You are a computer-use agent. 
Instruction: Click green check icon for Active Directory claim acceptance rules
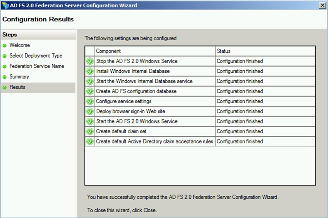point(90,141)
